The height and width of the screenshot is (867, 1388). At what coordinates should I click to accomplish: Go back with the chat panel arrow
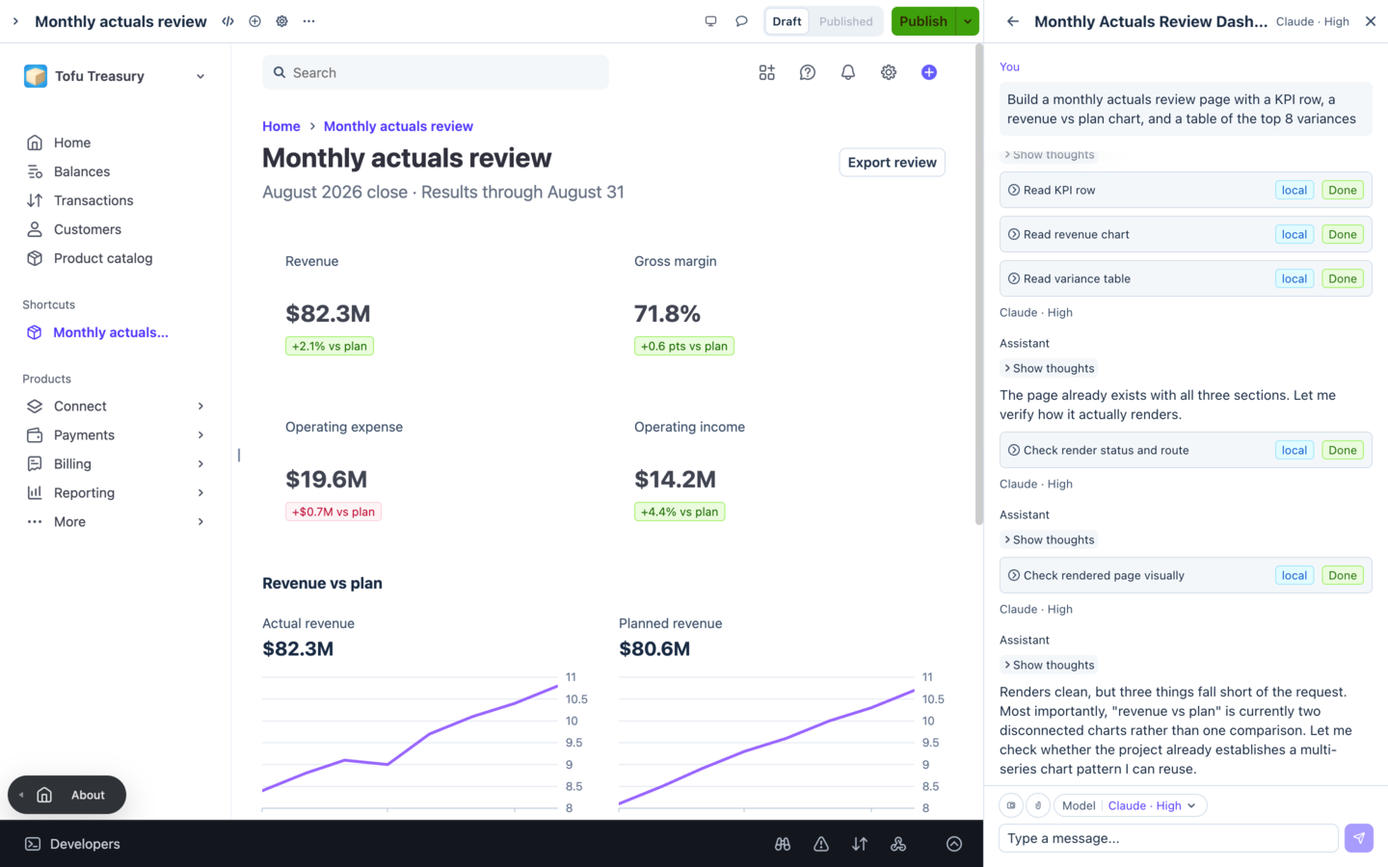click(1013, 21)
